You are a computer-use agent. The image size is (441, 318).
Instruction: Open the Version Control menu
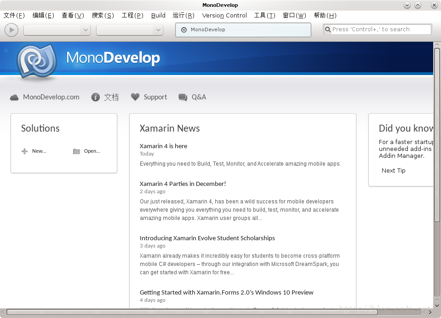tap(224, 16)
